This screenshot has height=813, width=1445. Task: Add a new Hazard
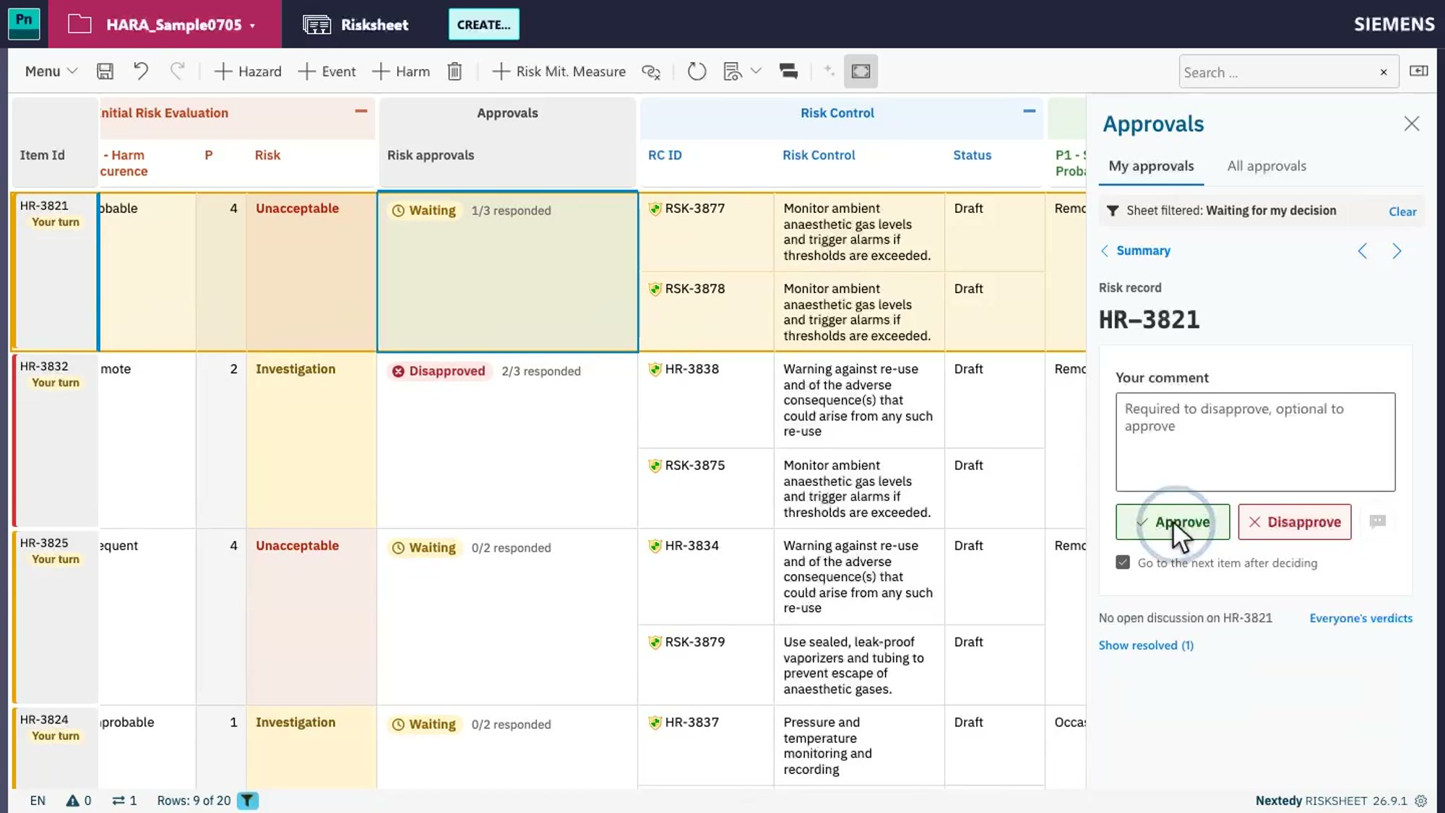click(x=248, y=71)
